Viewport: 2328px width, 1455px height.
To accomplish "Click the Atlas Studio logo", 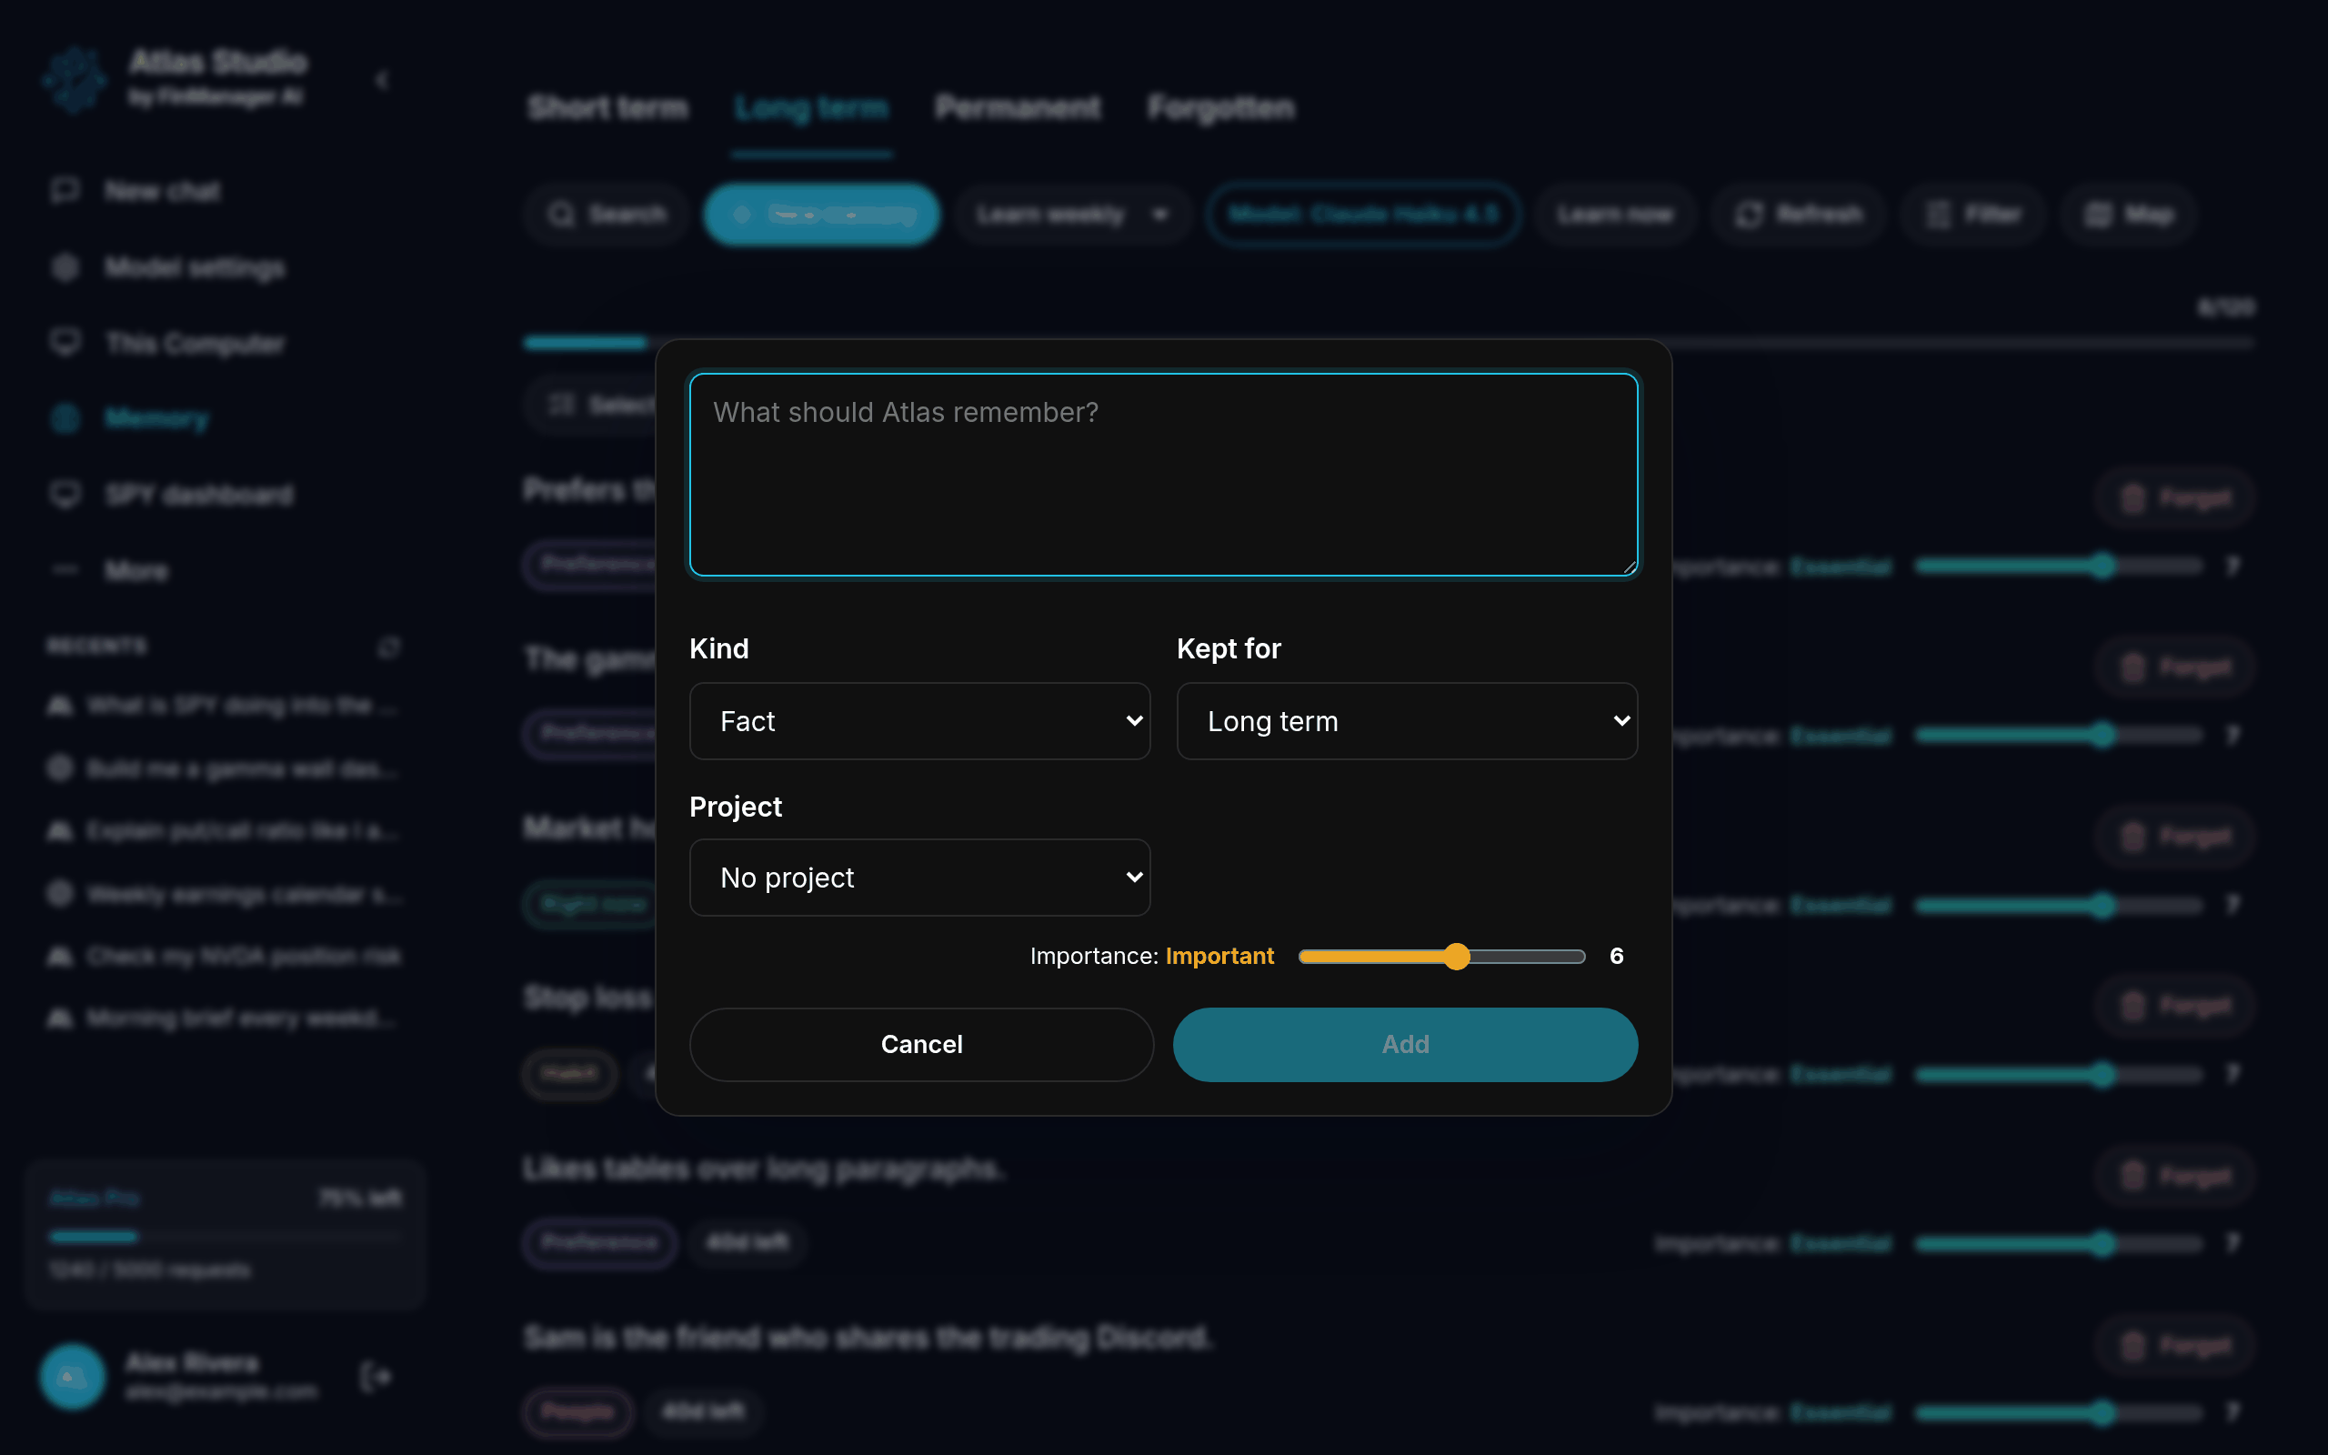I will 75,79.
